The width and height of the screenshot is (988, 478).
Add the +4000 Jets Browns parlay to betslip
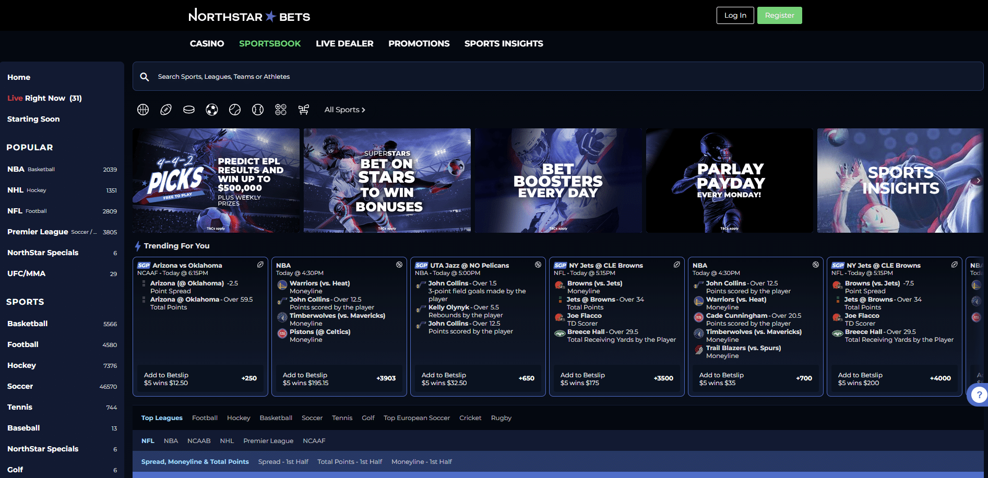(895, 379)
